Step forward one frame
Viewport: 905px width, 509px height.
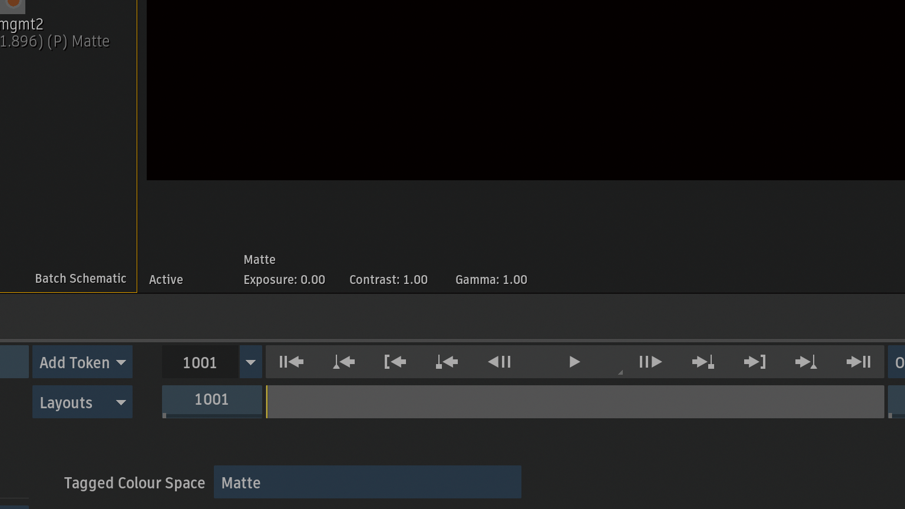tap(650, 362)
